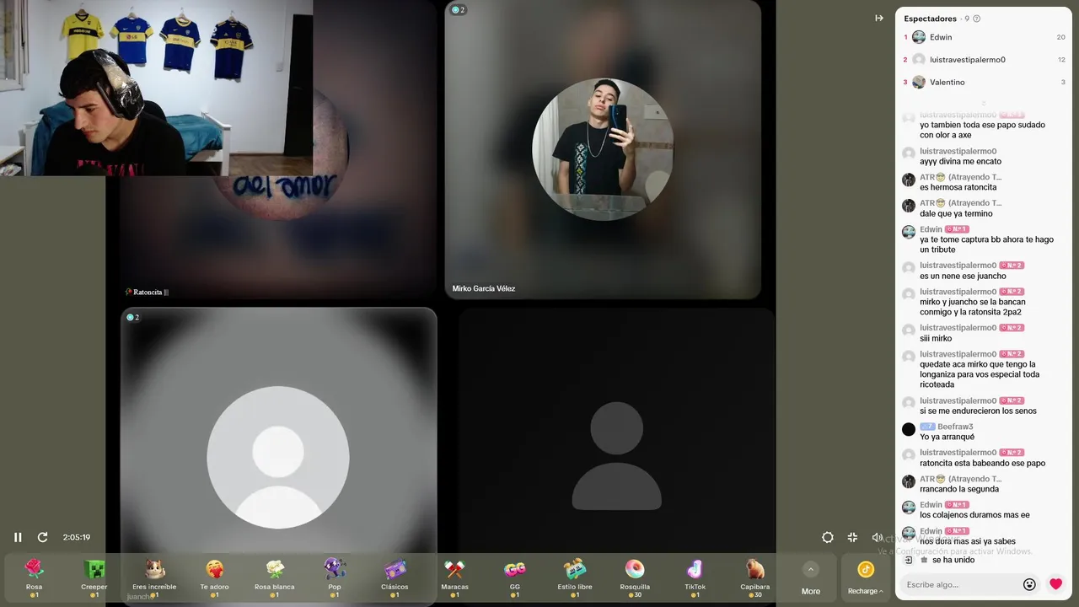Open Beefraw3 username in chat

tap(955, 427)
